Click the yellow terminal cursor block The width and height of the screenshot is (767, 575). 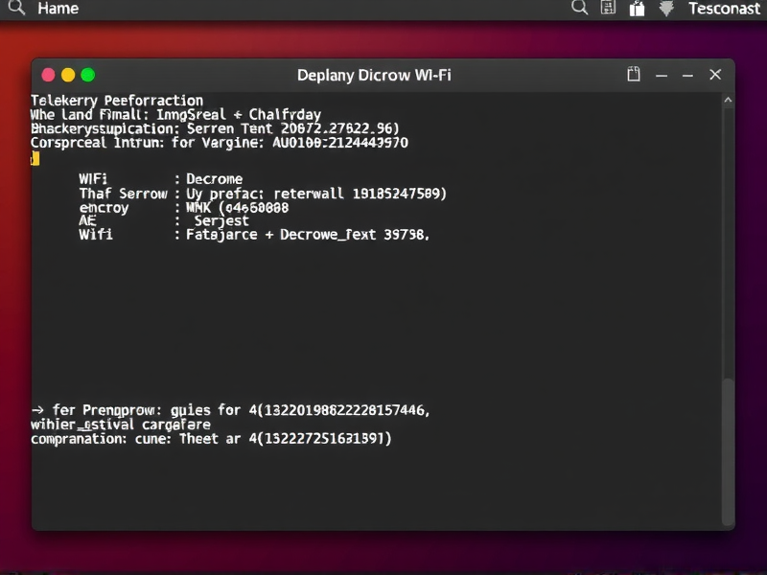pos(35,158)
